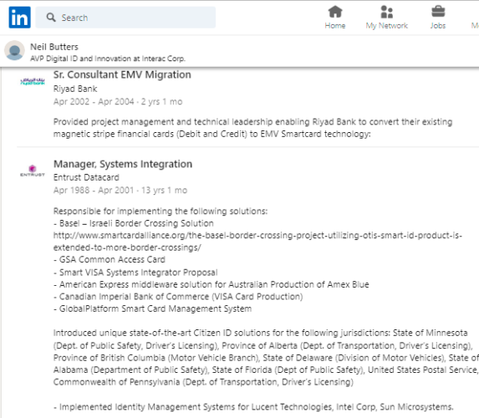
Task: Click the Basel – Israeli Border Crossing Solution line
Action: pyautogui.click(x=134, y=223)
